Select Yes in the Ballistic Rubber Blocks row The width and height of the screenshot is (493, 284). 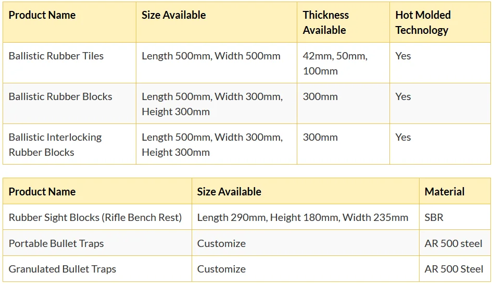[x=403, y=97]
